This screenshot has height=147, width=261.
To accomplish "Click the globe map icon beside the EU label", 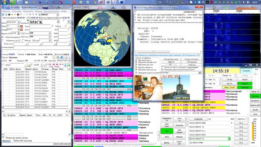I will tap(62, 57).
